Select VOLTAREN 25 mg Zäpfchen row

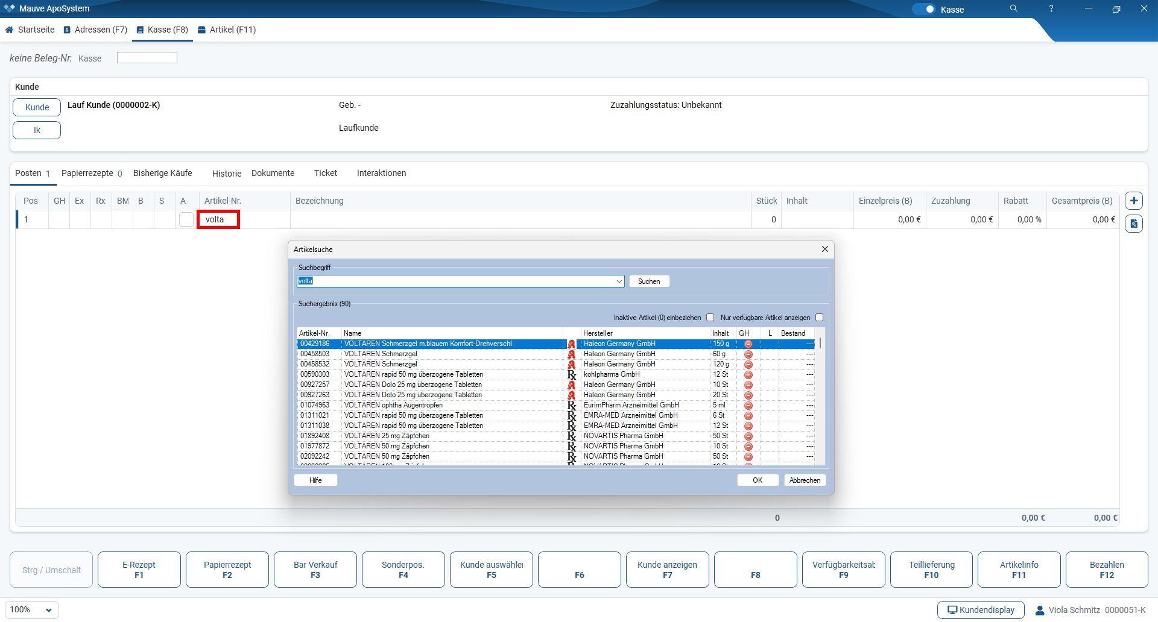(555, 436)
